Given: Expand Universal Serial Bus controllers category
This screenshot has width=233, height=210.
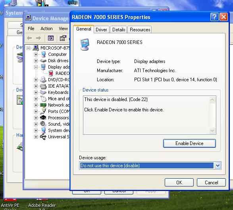Looking at the screenshot, I should click(36, 137).
